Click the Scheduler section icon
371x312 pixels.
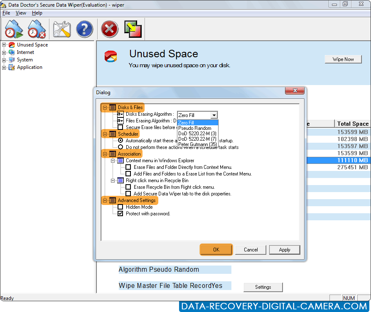(x=113, y=134)
